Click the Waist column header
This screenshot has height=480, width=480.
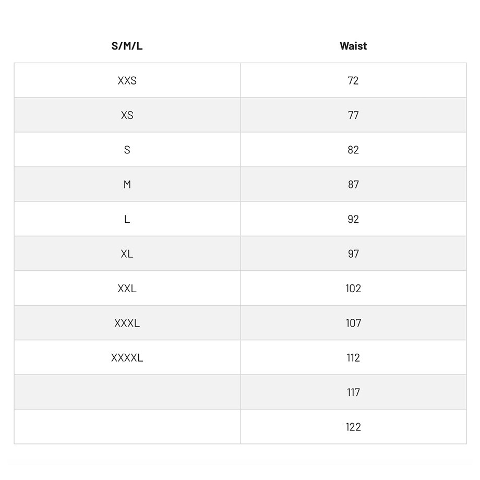[353, 46]
